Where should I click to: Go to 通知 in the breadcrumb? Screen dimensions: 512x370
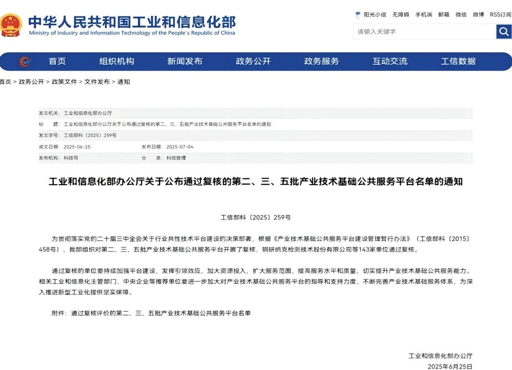click(x=123, y=82)
